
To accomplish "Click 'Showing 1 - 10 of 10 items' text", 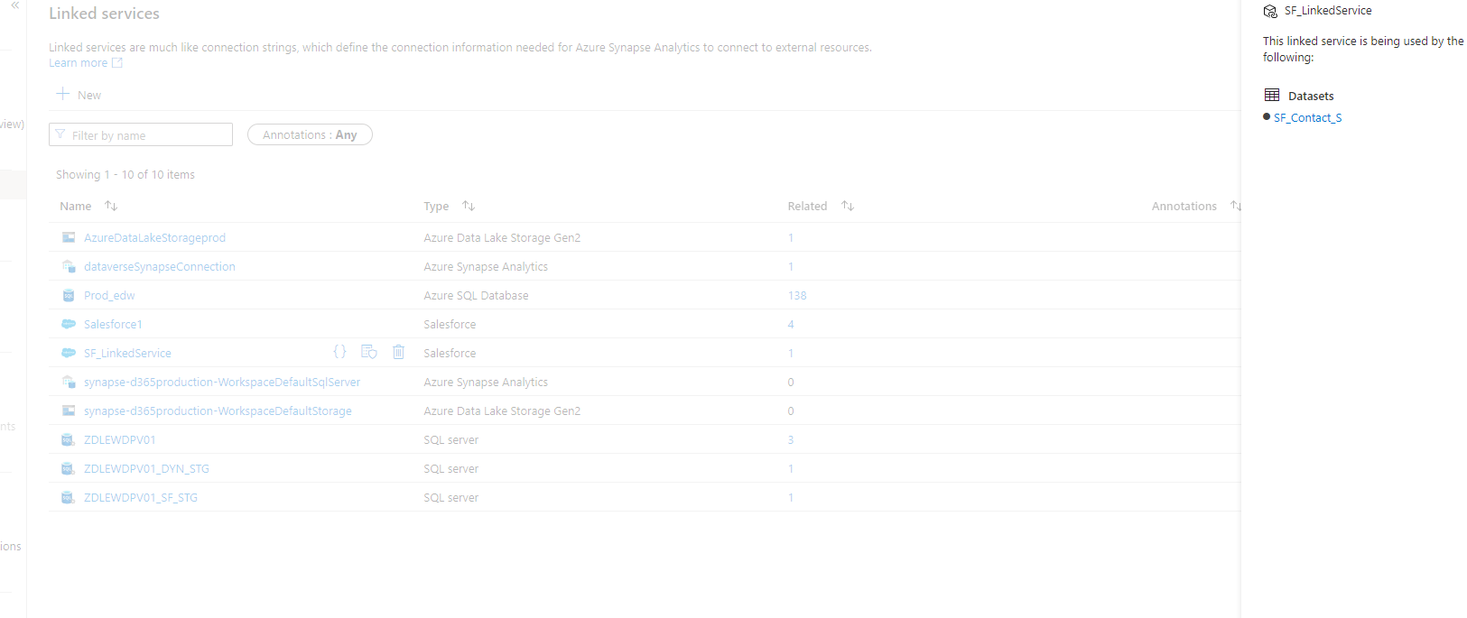I will (125, 174).
